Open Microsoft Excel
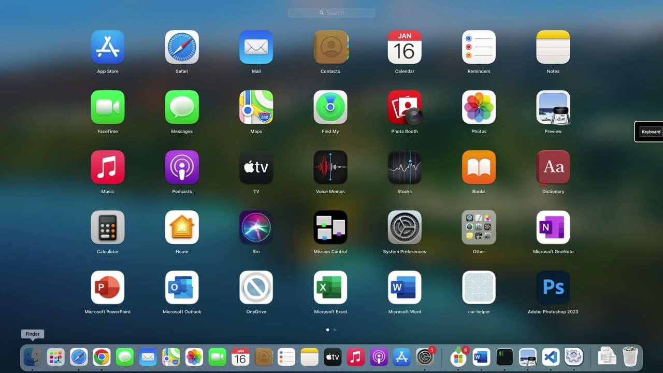The image size is (663, 373). coord(330,288)
